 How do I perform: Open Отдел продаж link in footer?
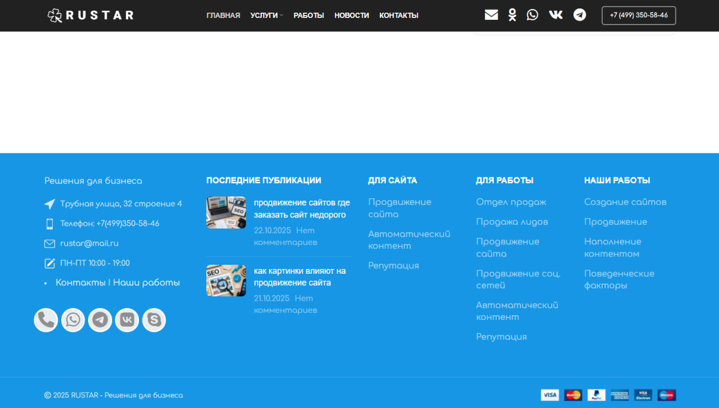(x=511, y=202)
